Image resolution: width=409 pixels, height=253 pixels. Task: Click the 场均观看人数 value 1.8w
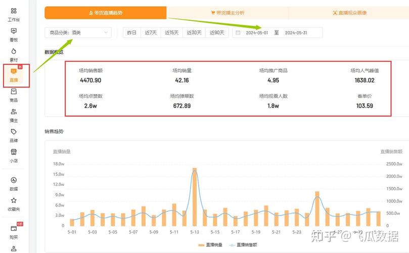coord(273,106)
